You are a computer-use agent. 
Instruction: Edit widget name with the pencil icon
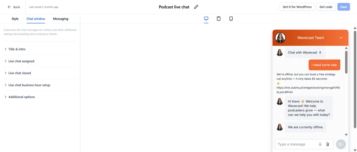coord(196,7)
